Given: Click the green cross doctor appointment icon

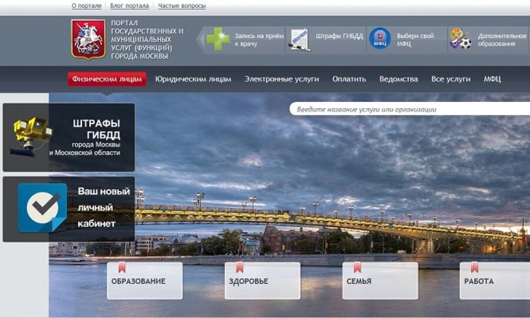Looking at the screenshot, I should 217,39.
